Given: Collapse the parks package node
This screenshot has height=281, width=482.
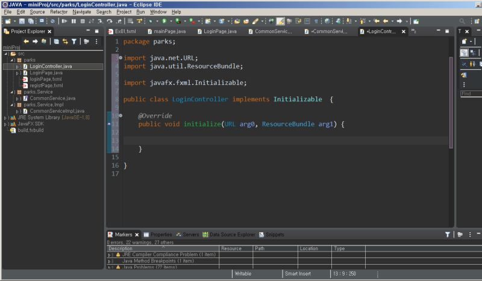Looking at the screenshot, I should (11, 60).
